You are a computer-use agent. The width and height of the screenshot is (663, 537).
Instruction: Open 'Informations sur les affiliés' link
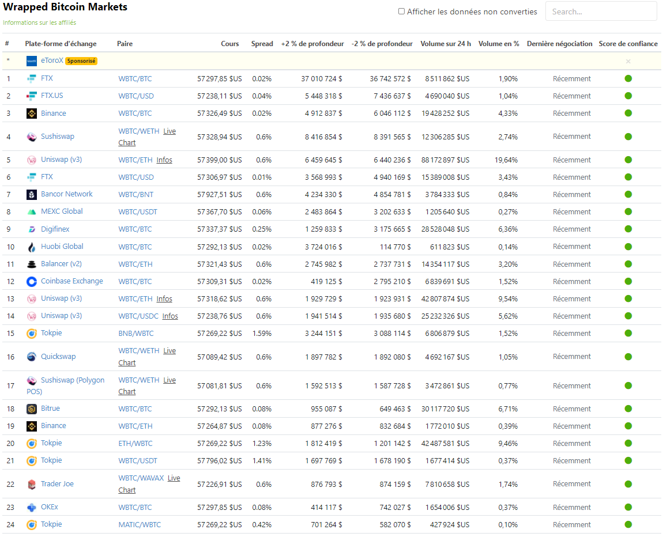39,23
